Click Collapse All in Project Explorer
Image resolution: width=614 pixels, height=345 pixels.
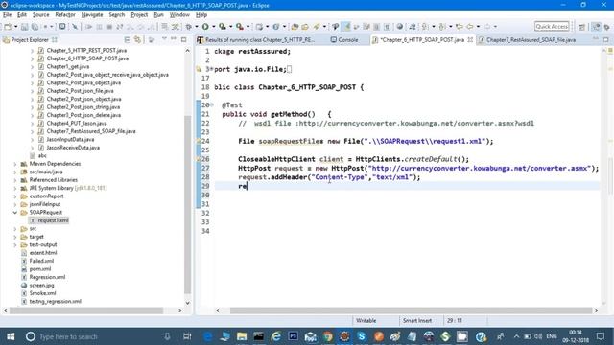[x=128, y=40]
